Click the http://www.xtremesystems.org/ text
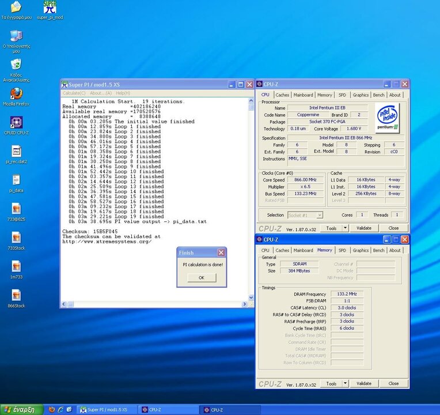The height and width of the screenshot is (415, 440). pyautogui.click(x=107, y=242)
